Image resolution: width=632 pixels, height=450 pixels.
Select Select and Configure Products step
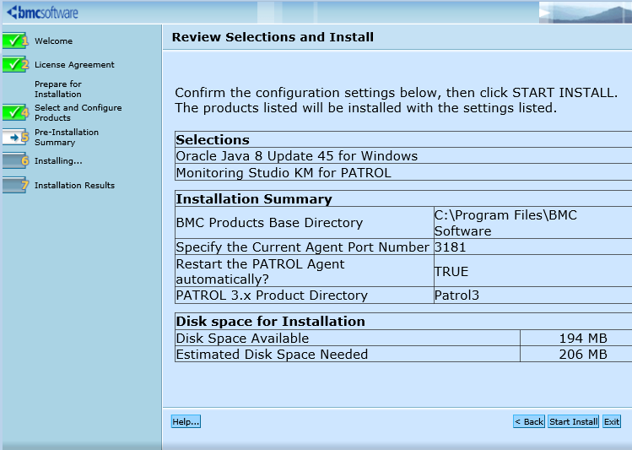tap(78, 113)
